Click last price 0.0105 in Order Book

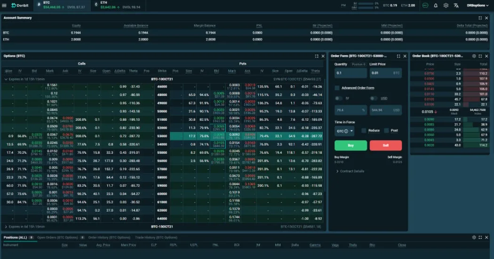tap(428, 112)
